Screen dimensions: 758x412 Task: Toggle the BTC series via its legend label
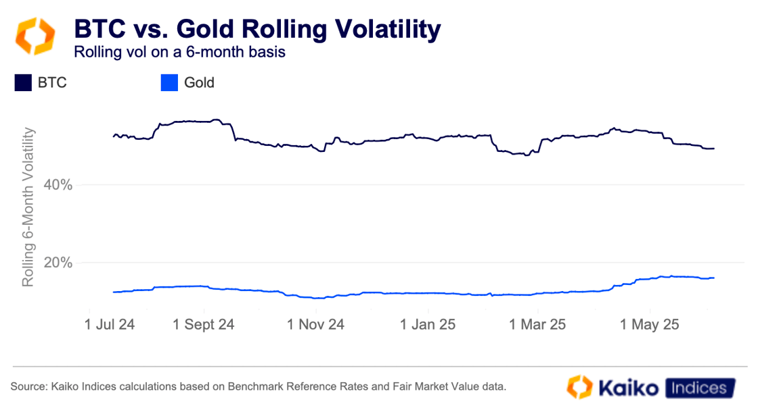[x=51, y=83]
